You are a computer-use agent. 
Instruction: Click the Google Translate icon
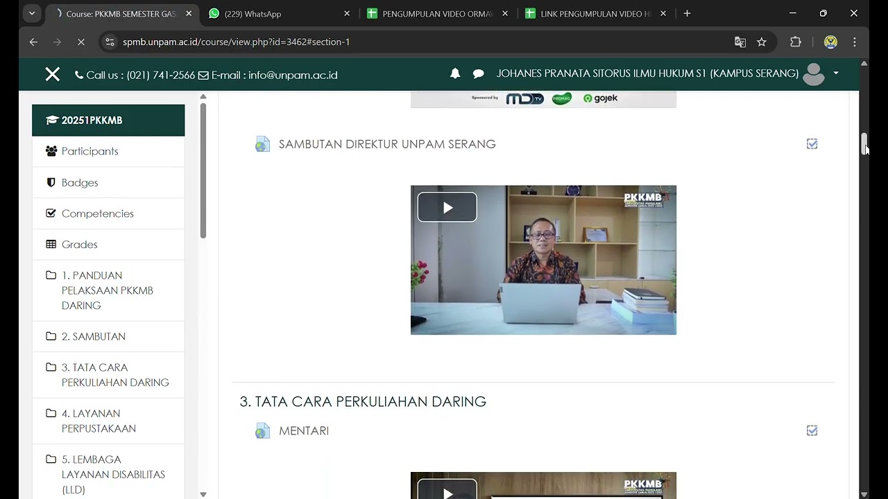point(740,42)
